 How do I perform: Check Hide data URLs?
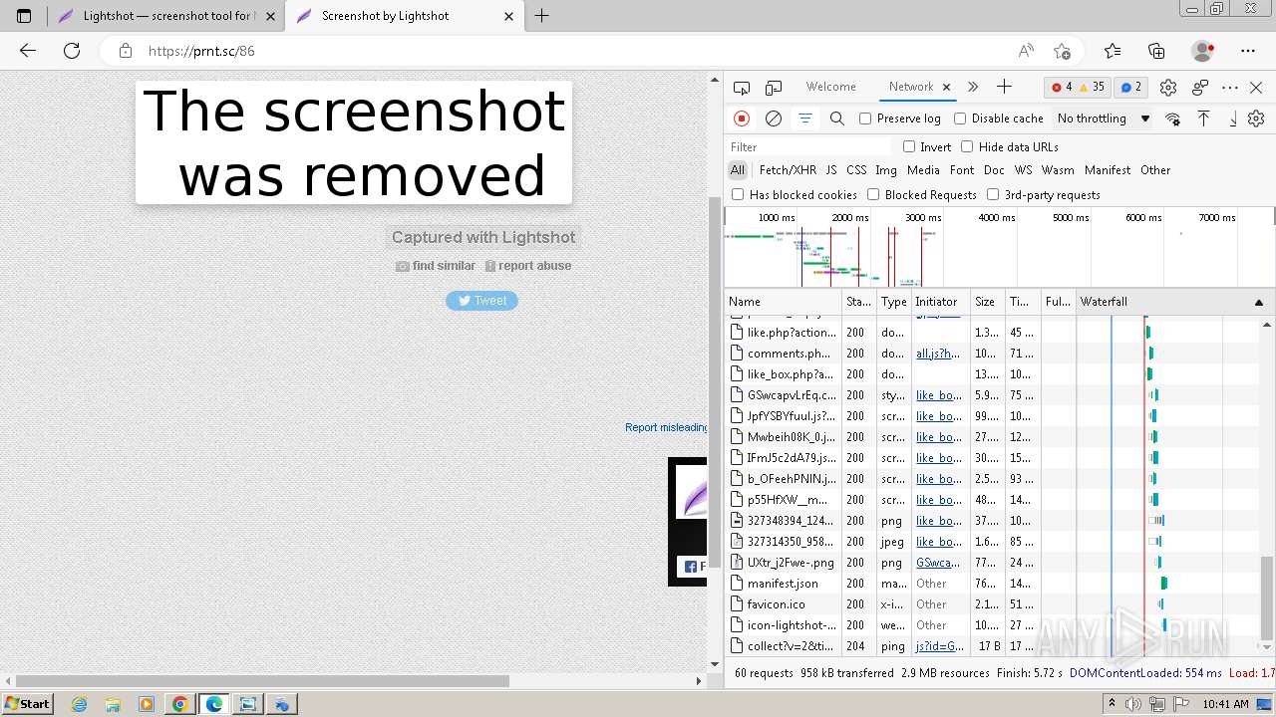[967, 146]
